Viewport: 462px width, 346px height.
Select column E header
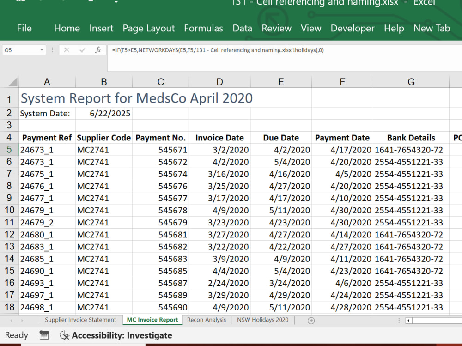[x=281, y=82]
